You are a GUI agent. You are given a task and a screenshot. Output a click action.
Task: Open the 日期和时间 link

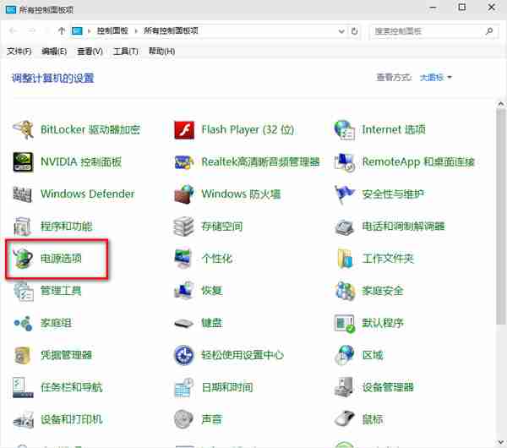226,387
